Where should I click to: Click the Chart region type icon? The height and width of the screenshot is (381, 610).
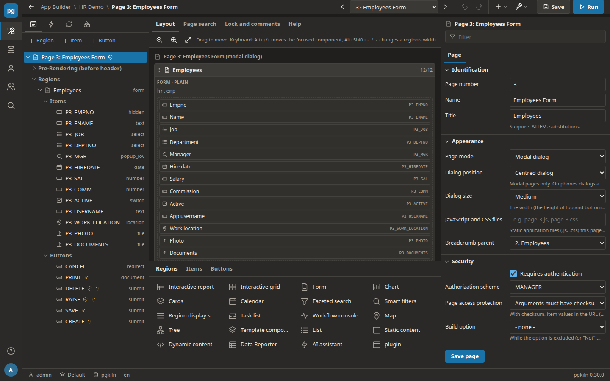coord(377,287)
